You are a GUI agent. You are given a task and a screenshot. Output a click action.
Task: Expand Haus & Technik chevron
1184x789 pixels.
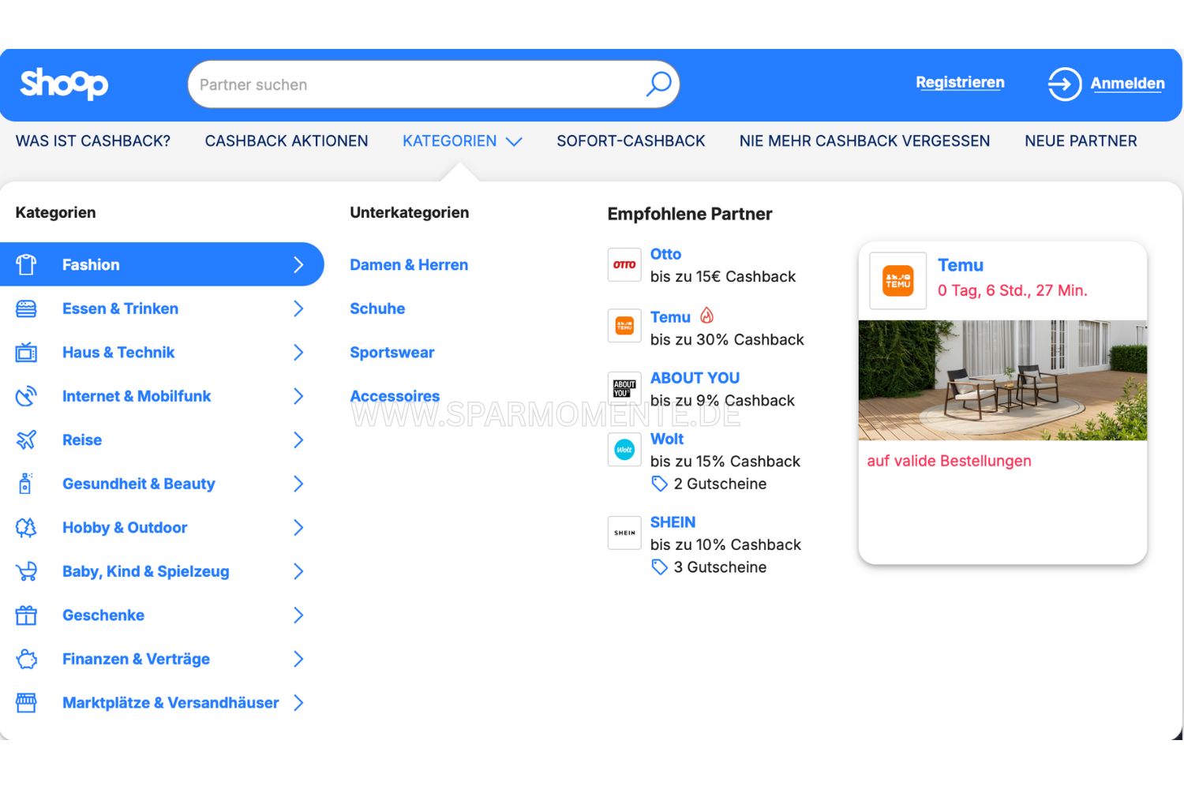coord(298,352)
